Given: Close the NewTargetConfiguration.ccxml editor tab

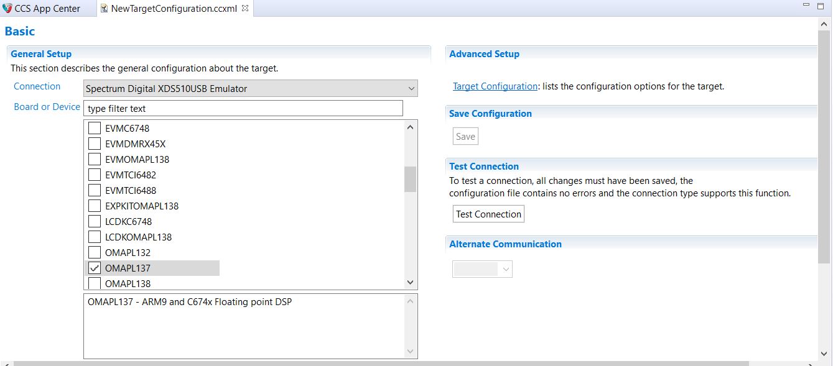Looking at the screenshot, I should 245,8.
